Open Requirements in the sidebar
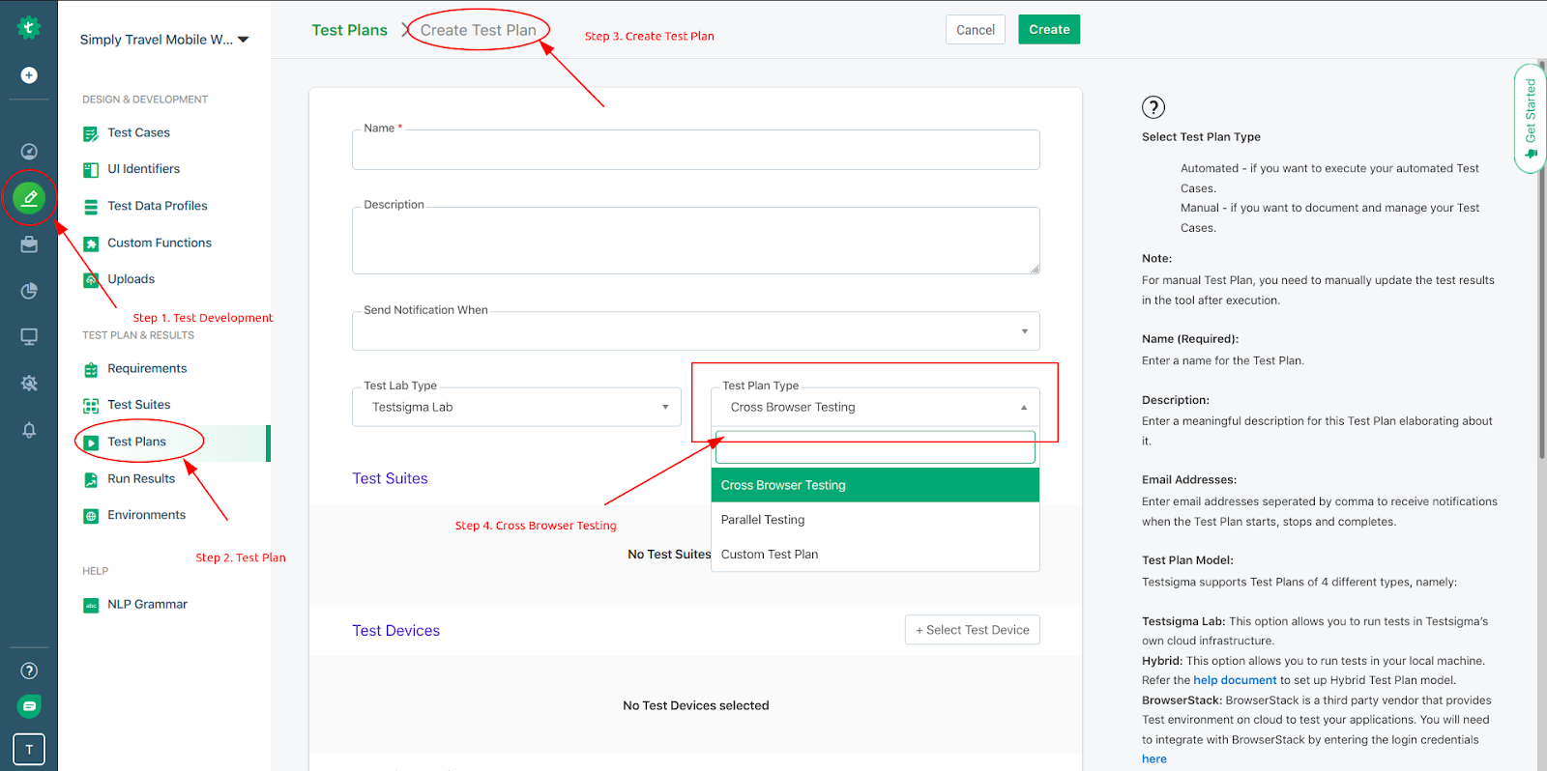 (146, 369)
